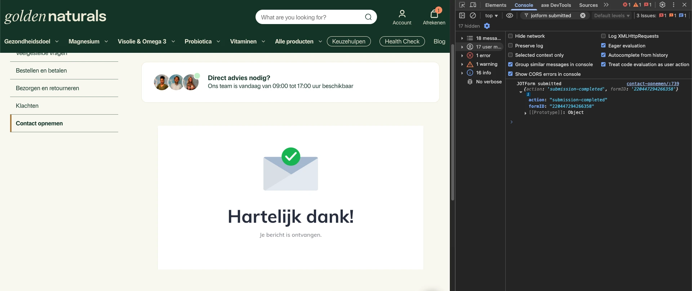Click the Keuzehulpen button
This screenshot has width=692, height=291.
(349, 41)
